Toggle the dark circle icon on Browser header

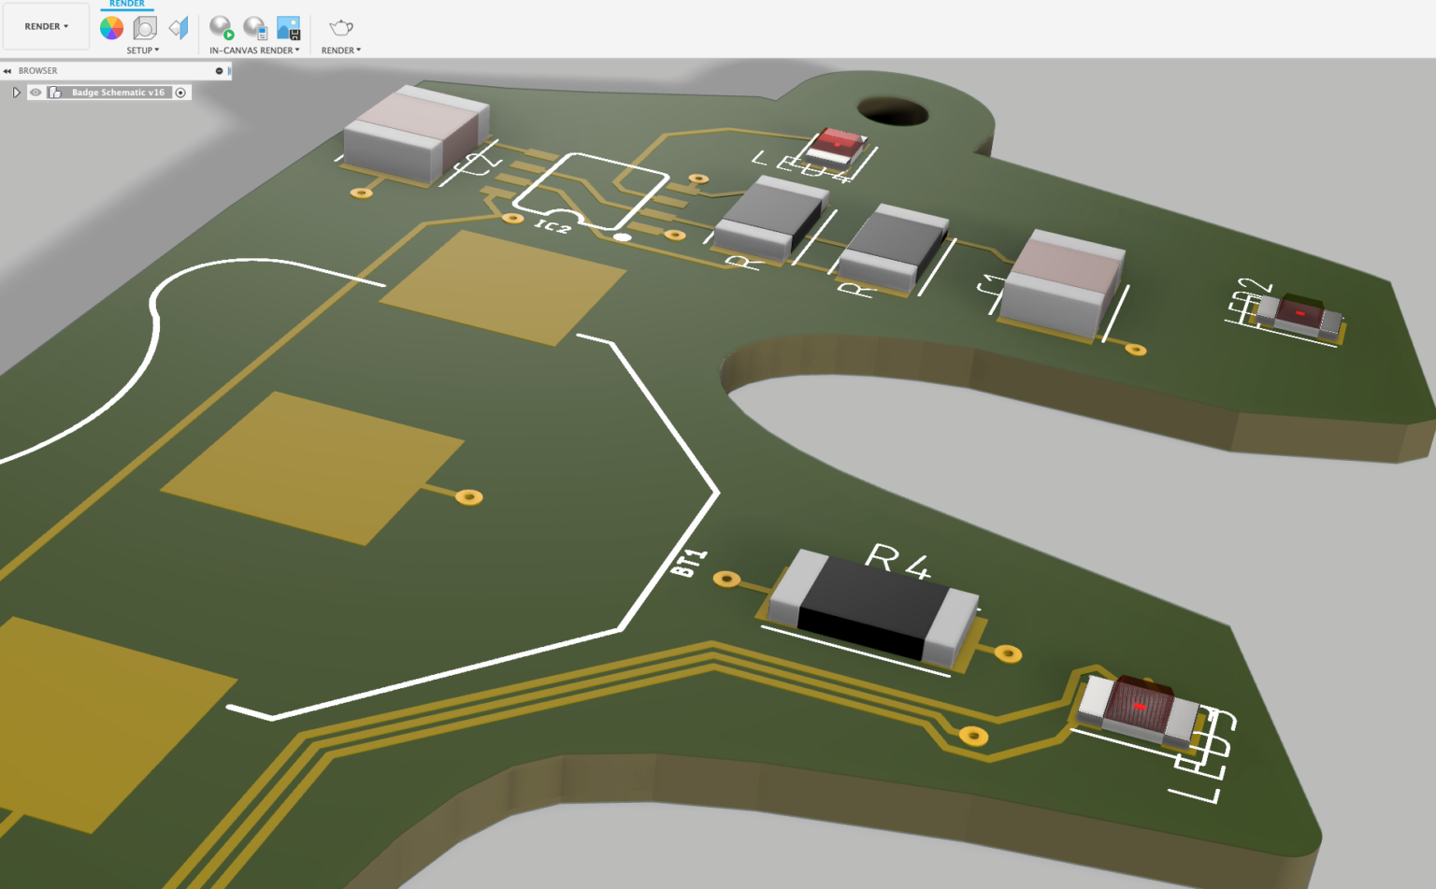point(219,70)
